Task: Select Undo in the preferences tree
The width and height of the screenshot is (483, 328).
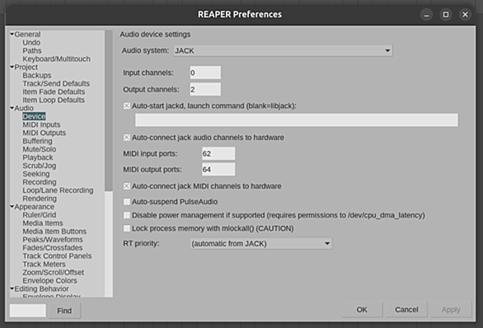Action: (x=31, y=43)
